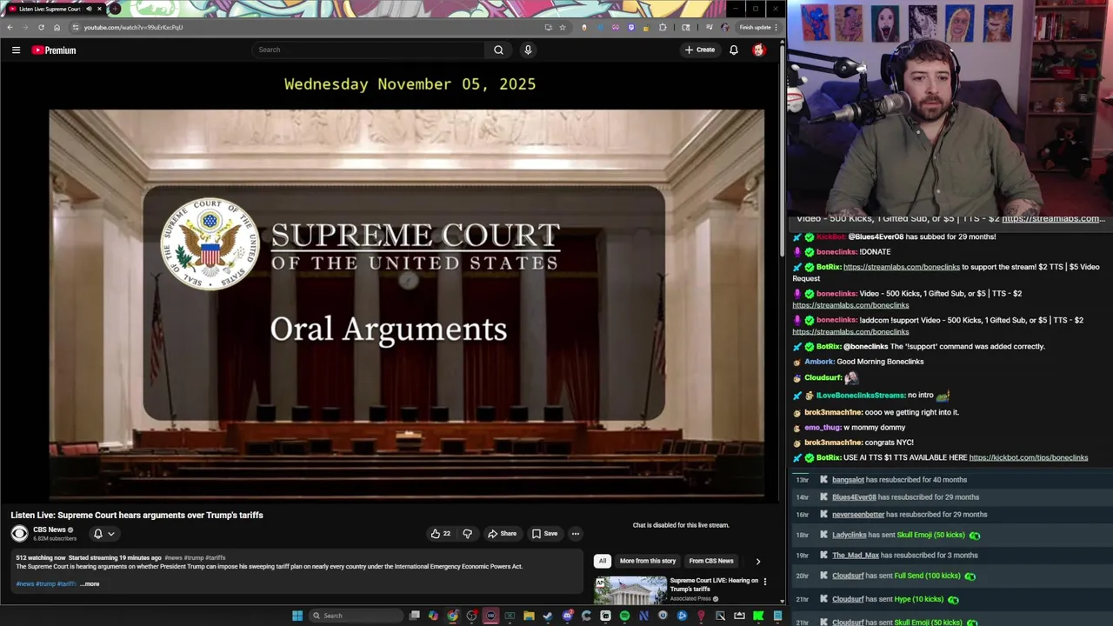The image size is (1113, 626).
Task: Click the browser back arrow
Action: 10,27
